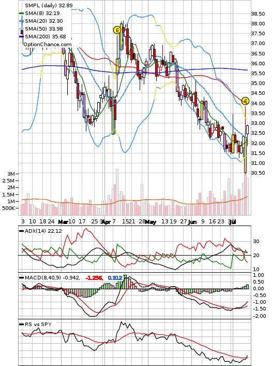Click the SMA(50) legend marker
Image resolution: width=272 pixels, height=366 pixels.
coord(21,29)
